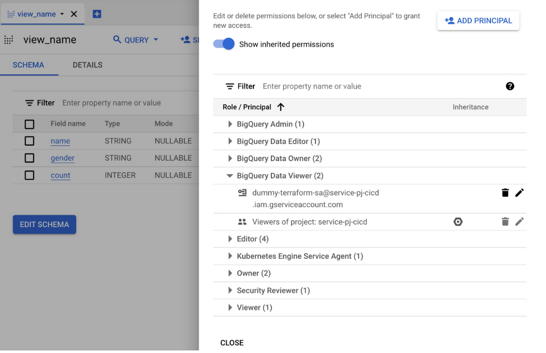Open the QUERY dropdown arrow

(156, 40)
